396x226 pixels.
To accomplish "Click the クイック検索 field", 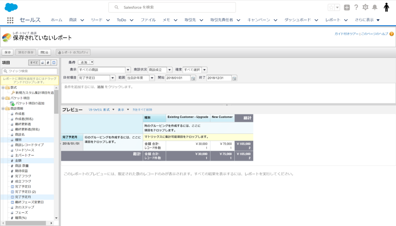I will (30, 71).
